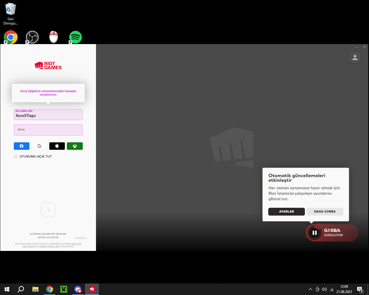Minimize the Riot Client window
The width and height of the screenshot is (369, 295).
tap(357, 47)
